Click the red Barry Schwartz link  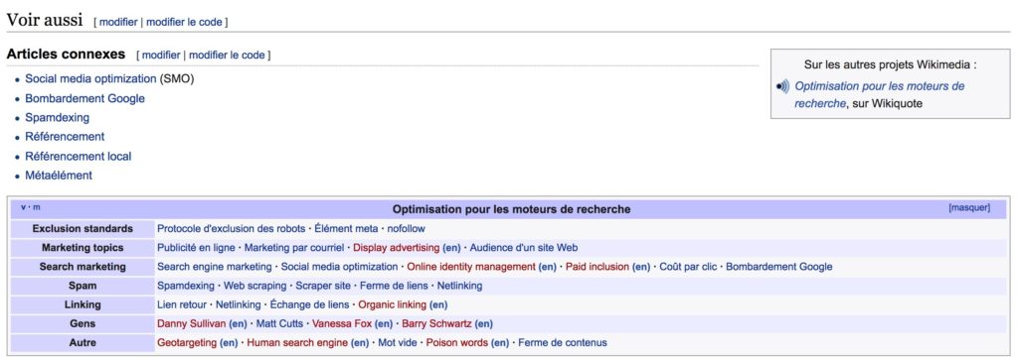437,323
